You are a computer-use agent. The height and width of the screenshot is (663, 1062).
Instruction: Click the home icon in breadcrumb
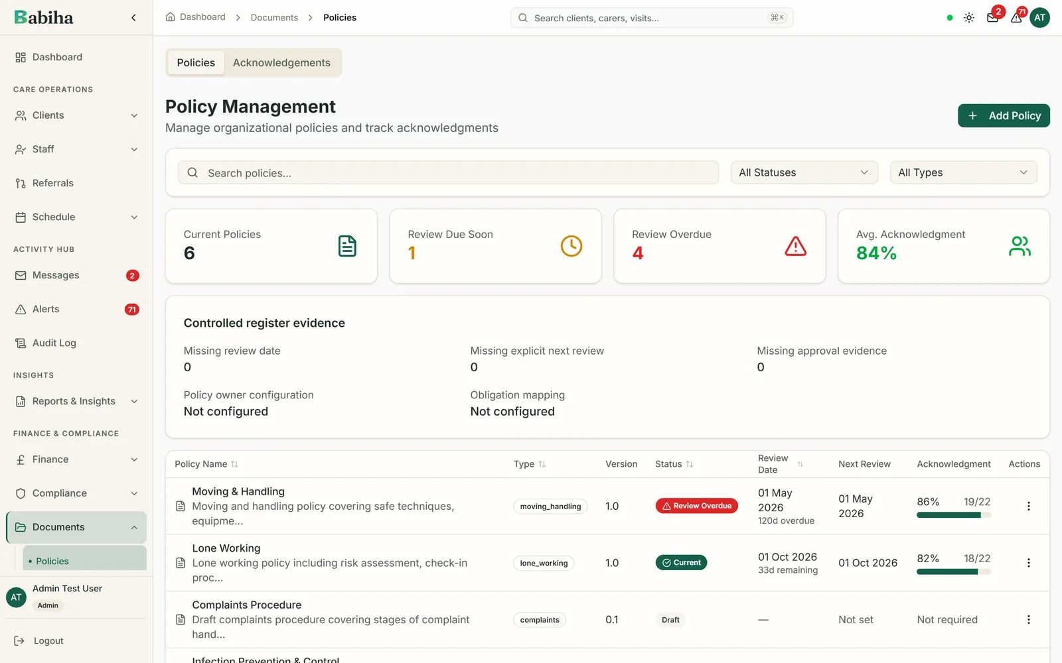171,17
